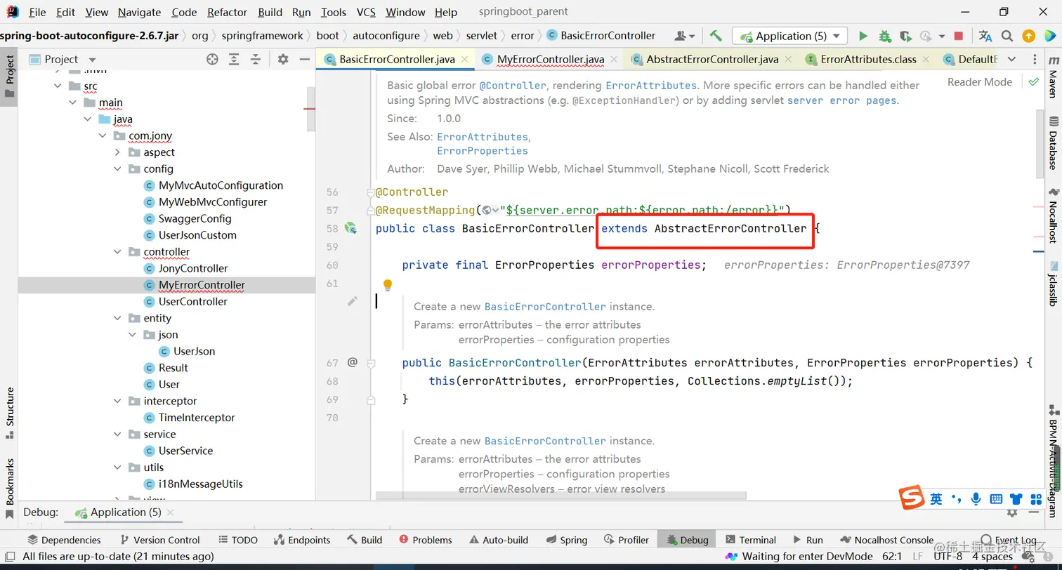Toggle the 英 language mode on the input bar

point(936,499)
